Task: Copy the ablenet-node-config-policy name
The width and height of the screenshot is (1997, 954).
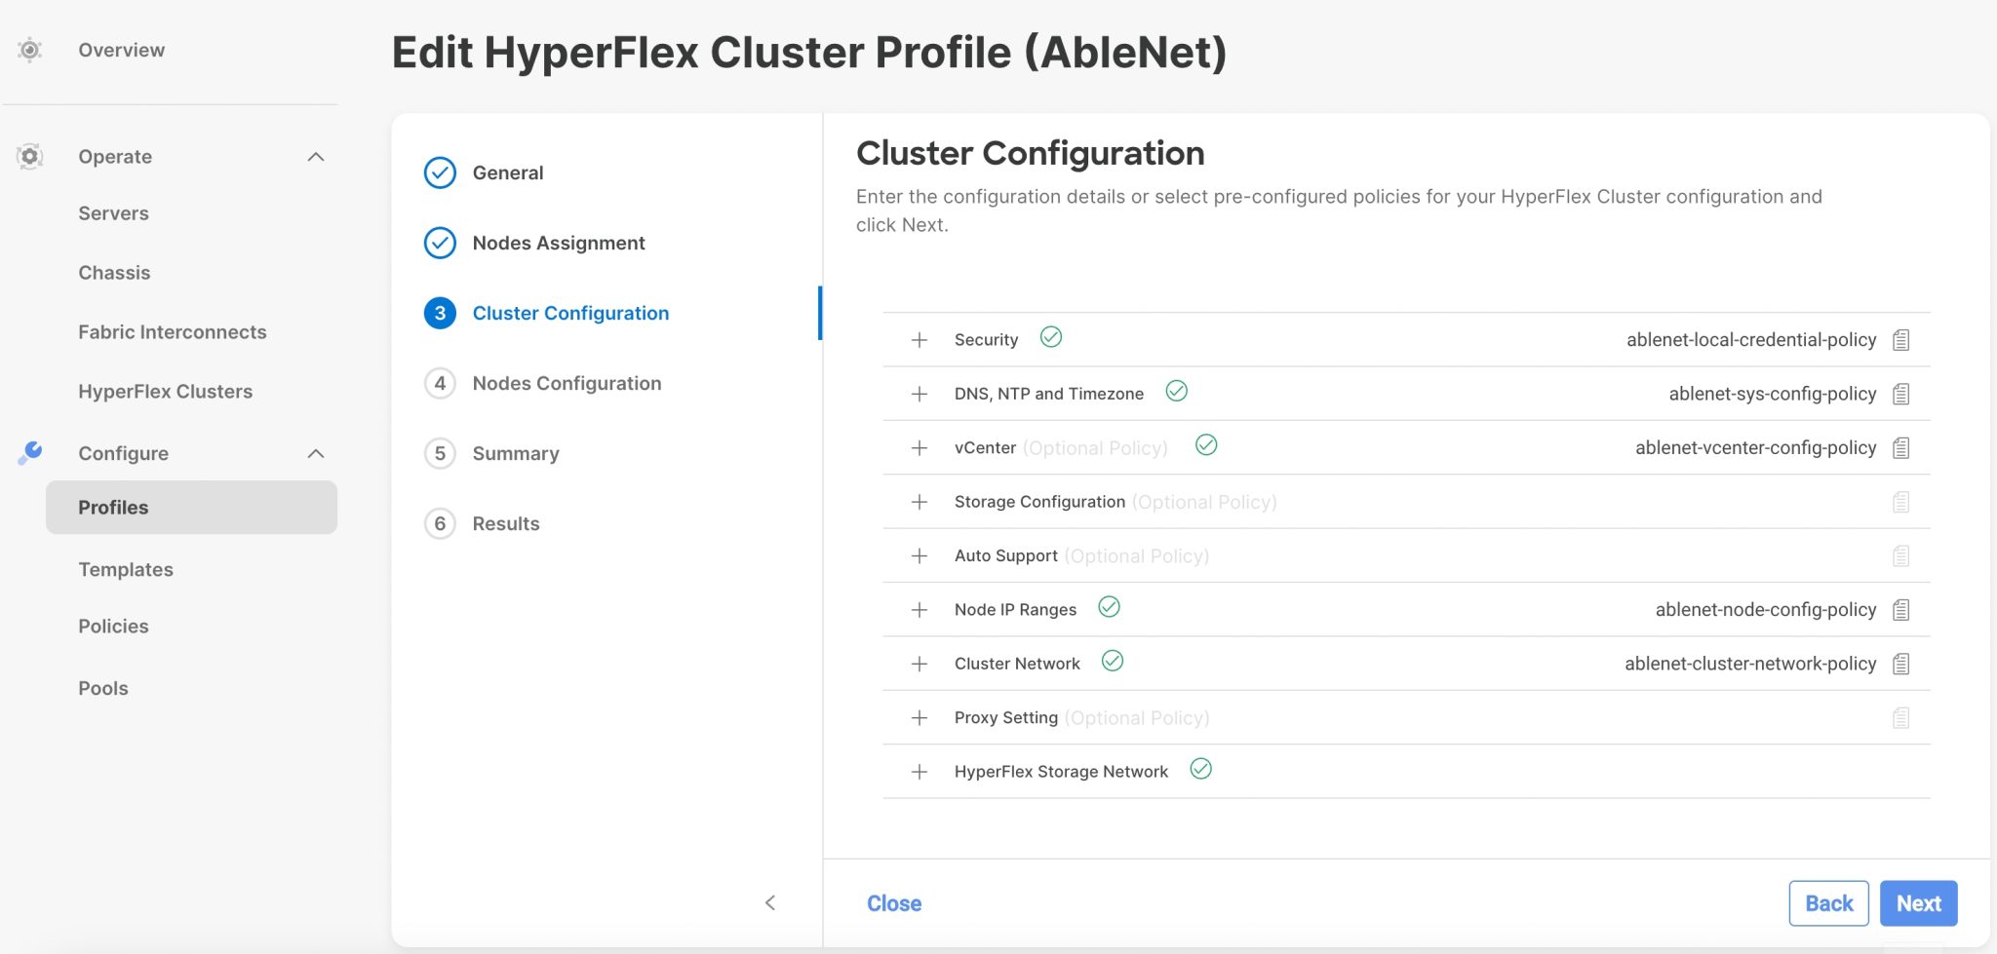Action: point(1900,609)
